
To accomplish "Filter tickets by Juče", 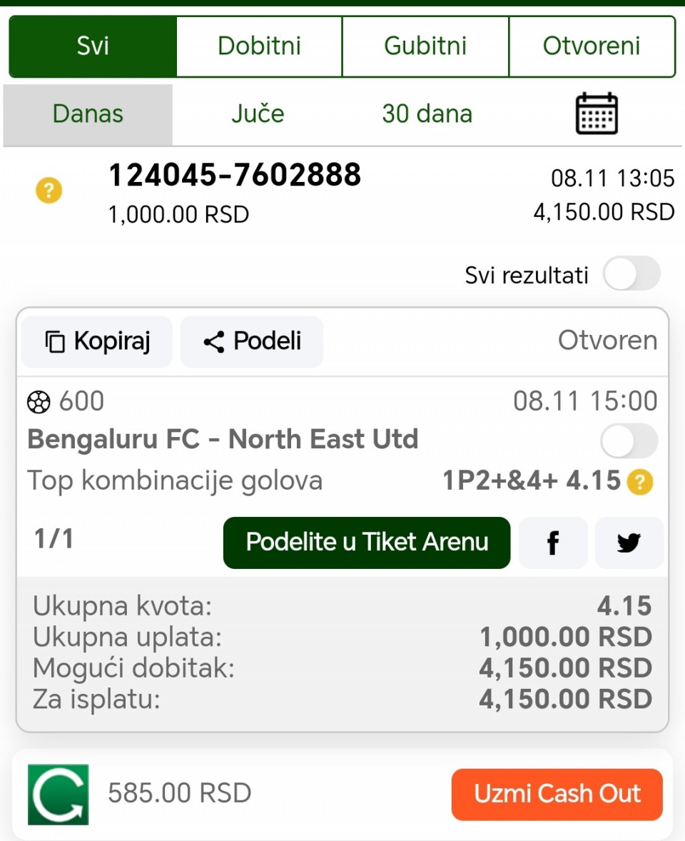I will [258, 114].
